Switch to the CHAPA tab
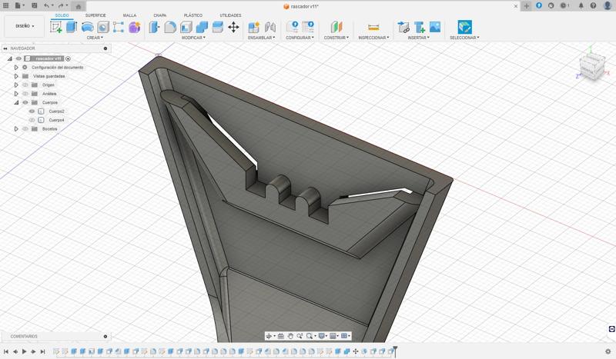The height and width of the screenshot is (359, 616). (x=159, y=15)
